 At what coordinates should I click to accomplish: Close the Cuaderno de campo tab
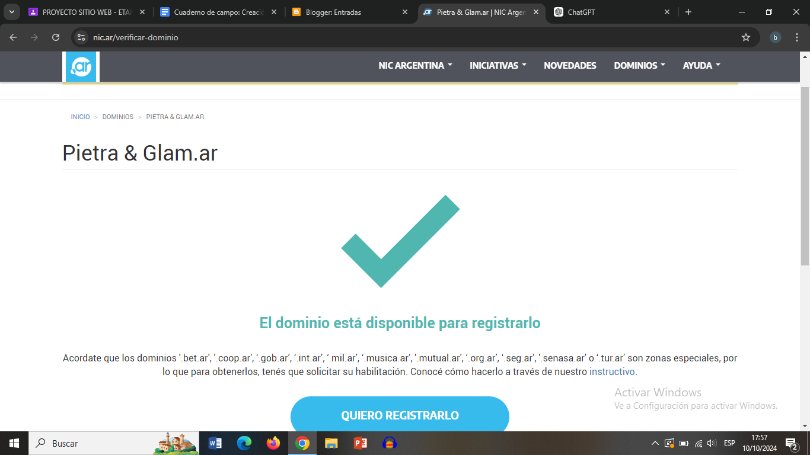(274, 12)
